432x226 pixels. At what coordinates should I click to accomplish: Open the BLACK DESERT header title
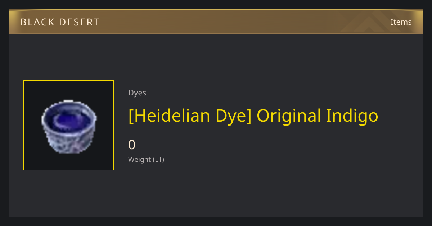tap(60, 22)
